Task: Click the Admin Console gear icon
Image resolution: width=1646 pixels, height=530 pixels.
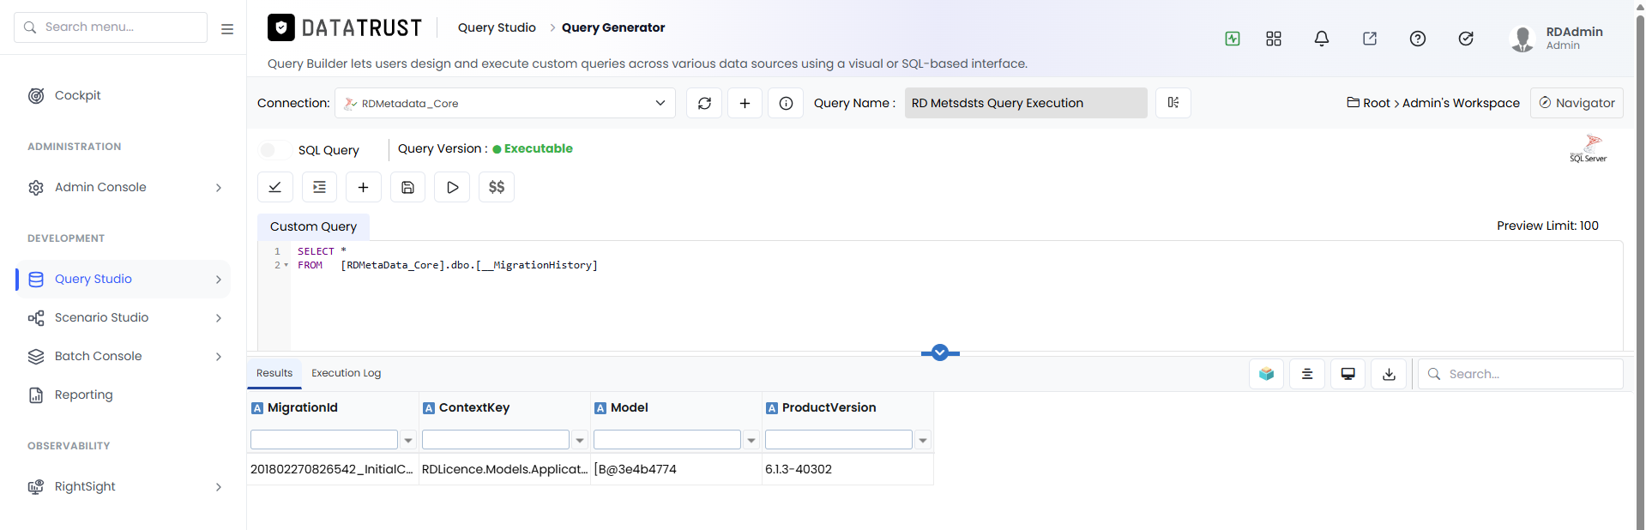Action: point(36,188)
